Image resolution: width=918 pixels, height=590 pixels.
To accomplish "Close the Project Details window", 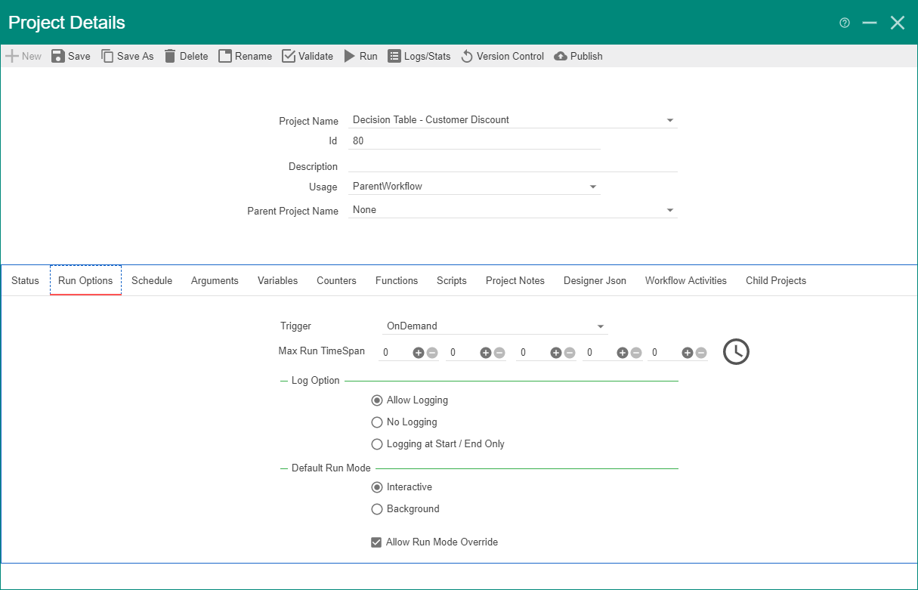I will 898,23.
